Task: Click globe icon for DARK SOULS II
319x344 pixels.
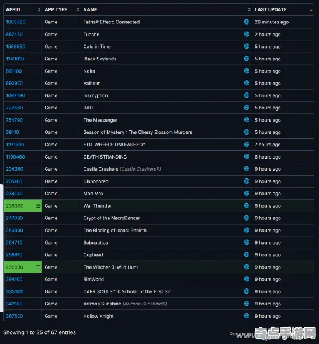Action: tap(247, 291)
